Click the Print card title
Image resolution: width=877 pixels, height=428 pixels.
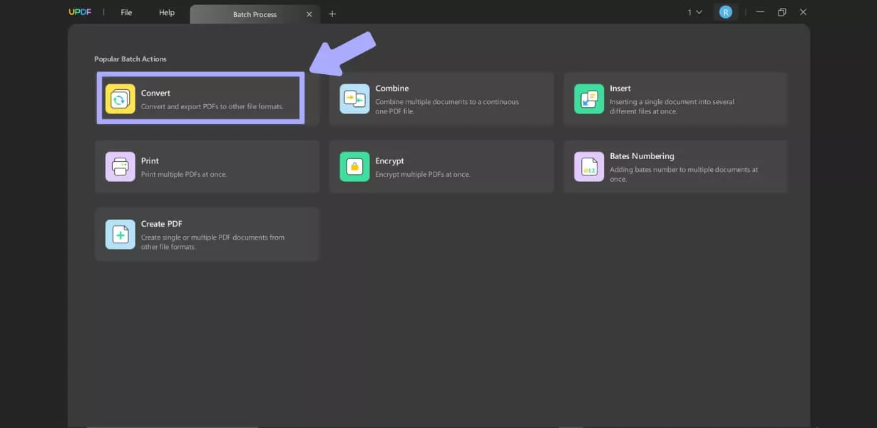tap(150, 161)
